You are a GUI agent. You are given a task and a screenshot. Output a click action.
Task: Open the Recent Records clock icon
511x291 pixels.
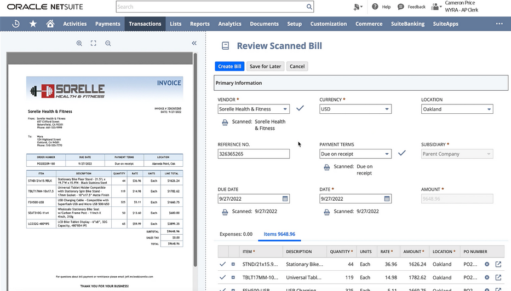(16, 24)
